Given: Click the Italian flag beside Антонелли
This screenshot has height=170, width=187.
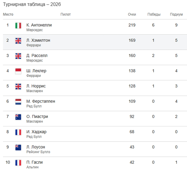Looking at the screenshot, I should point(18,26).
